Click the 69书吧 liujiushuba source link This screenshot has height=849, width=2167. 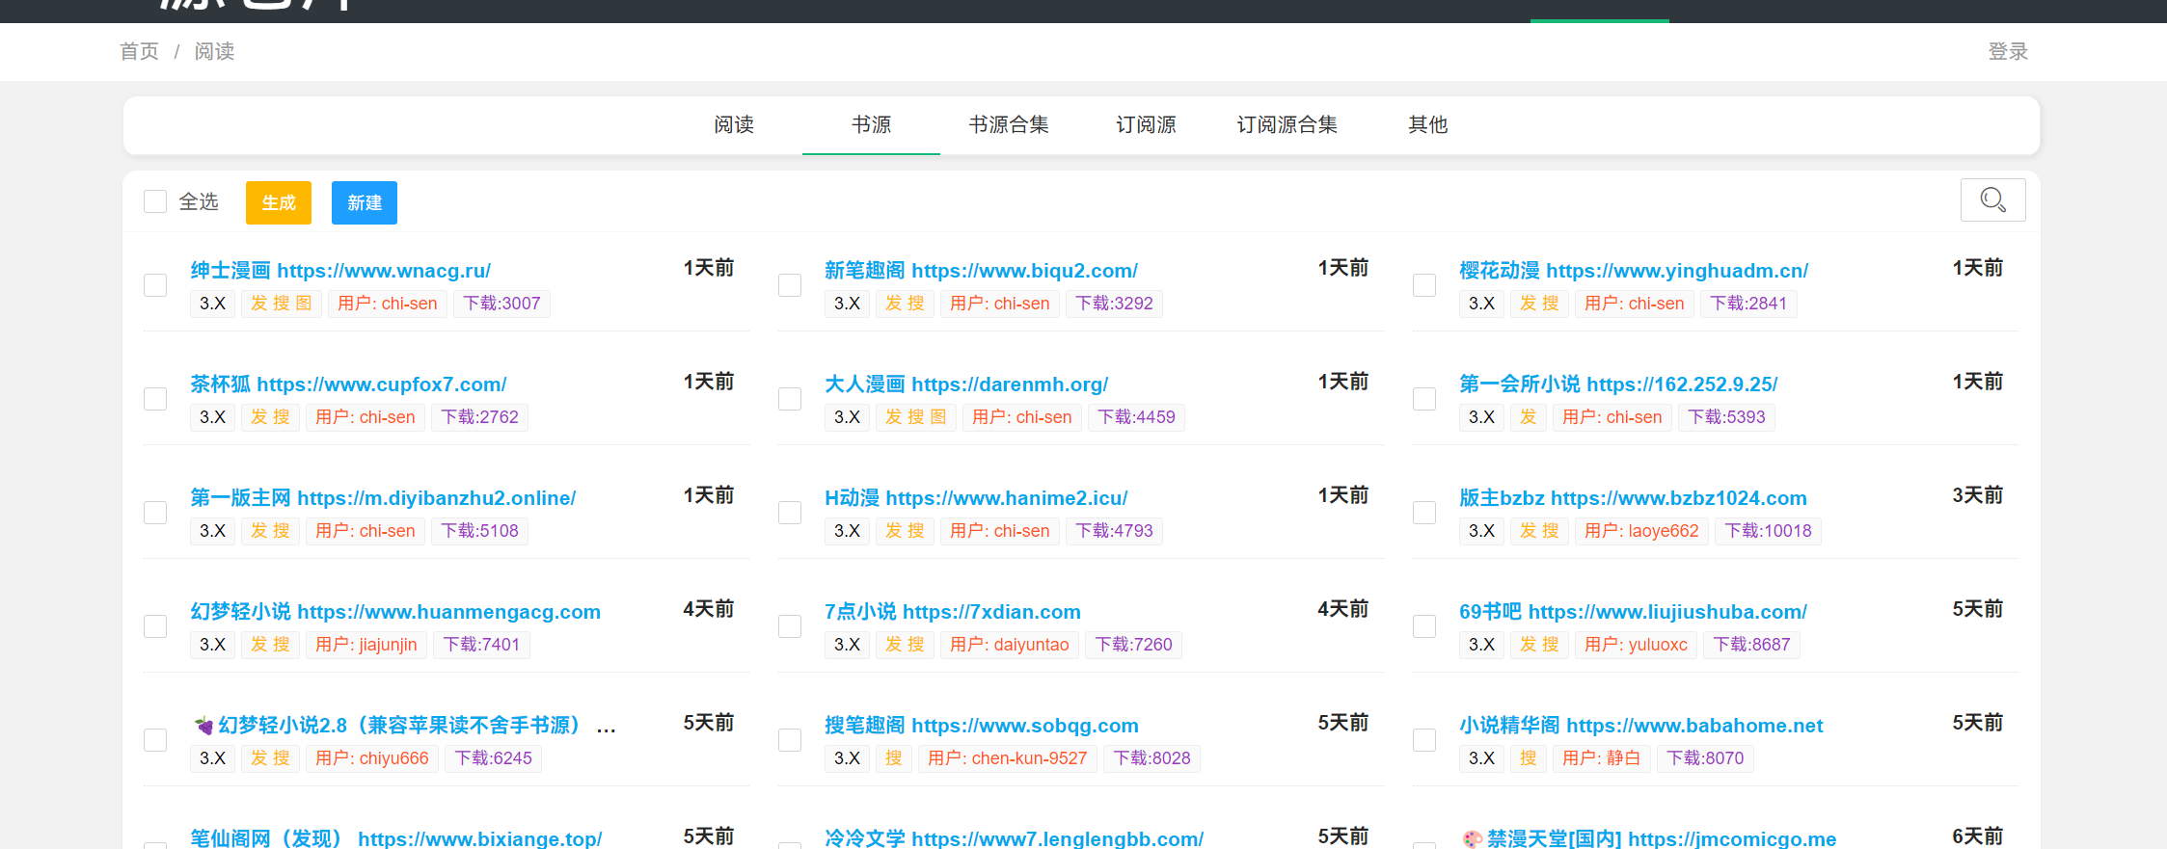(x=1632, y=612)
